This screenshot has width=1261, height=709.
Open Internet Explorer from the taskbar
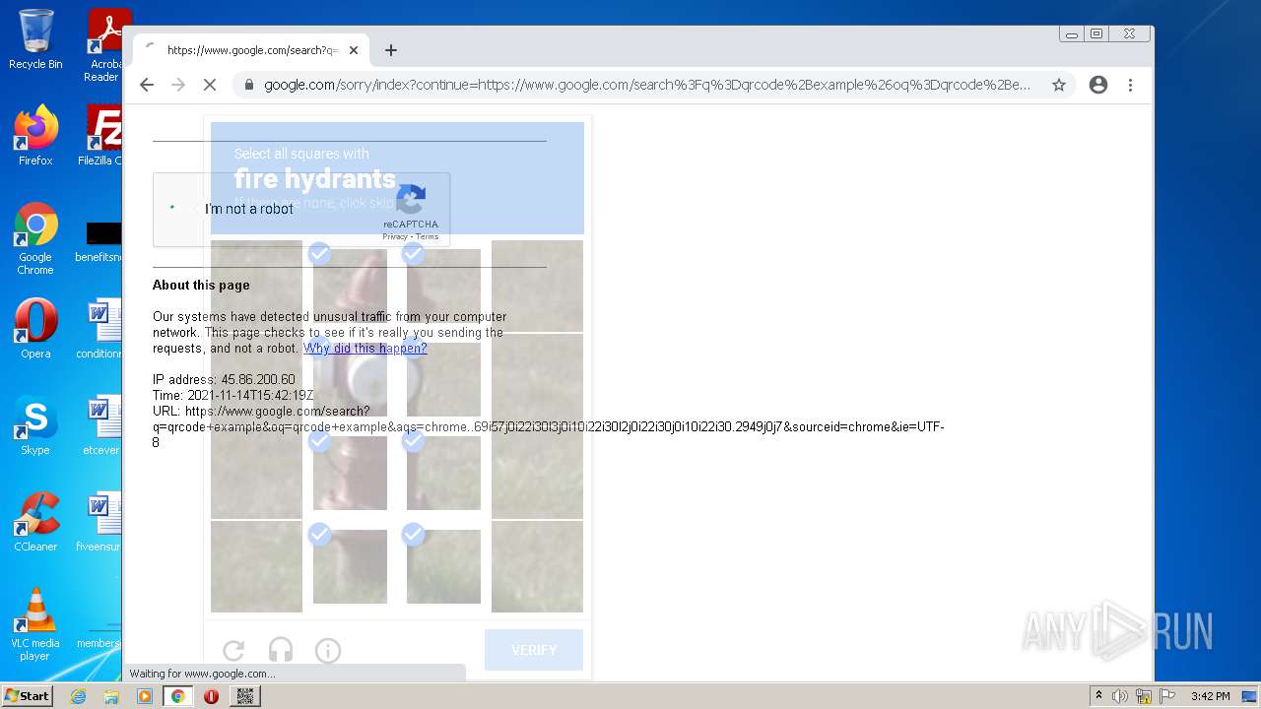pos(78,696)
